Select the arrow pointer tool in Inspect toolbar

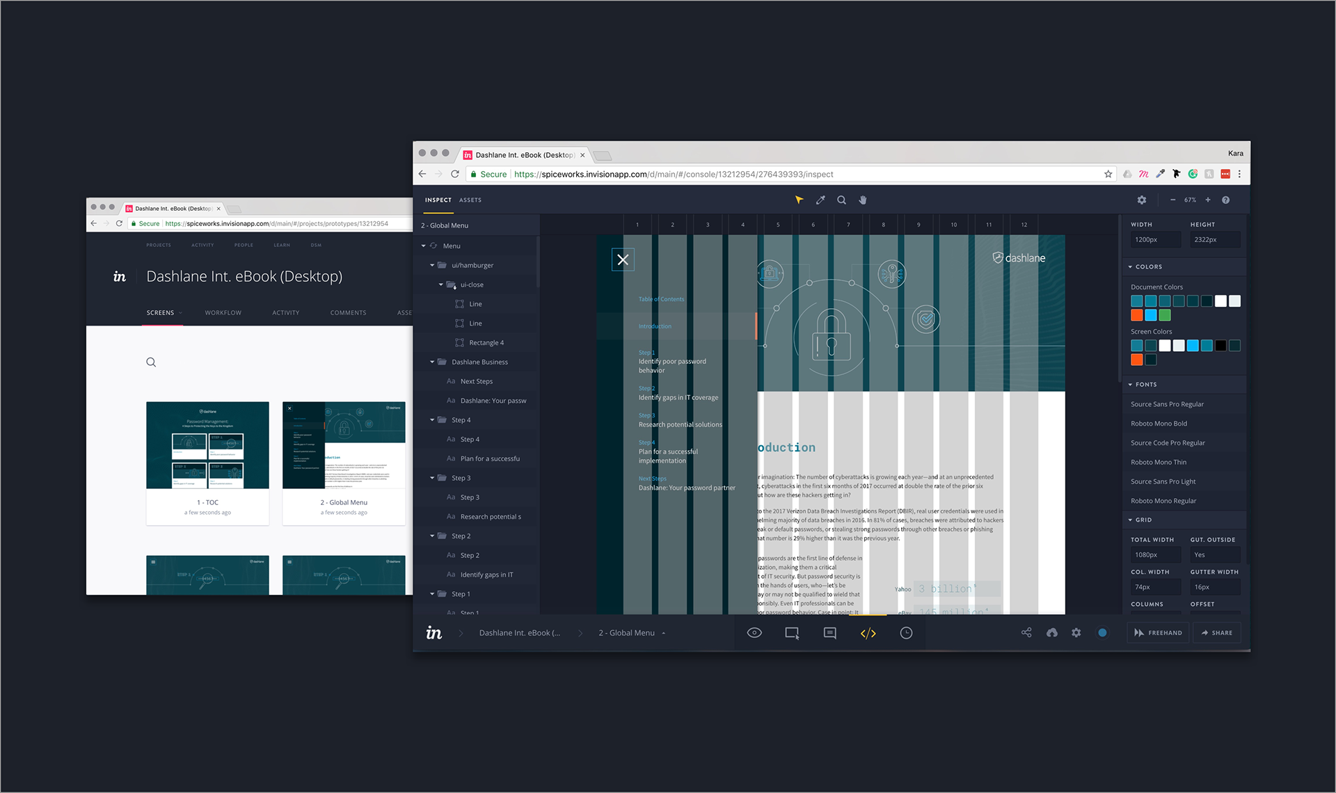pyautogui.click(x=799, y=200)
